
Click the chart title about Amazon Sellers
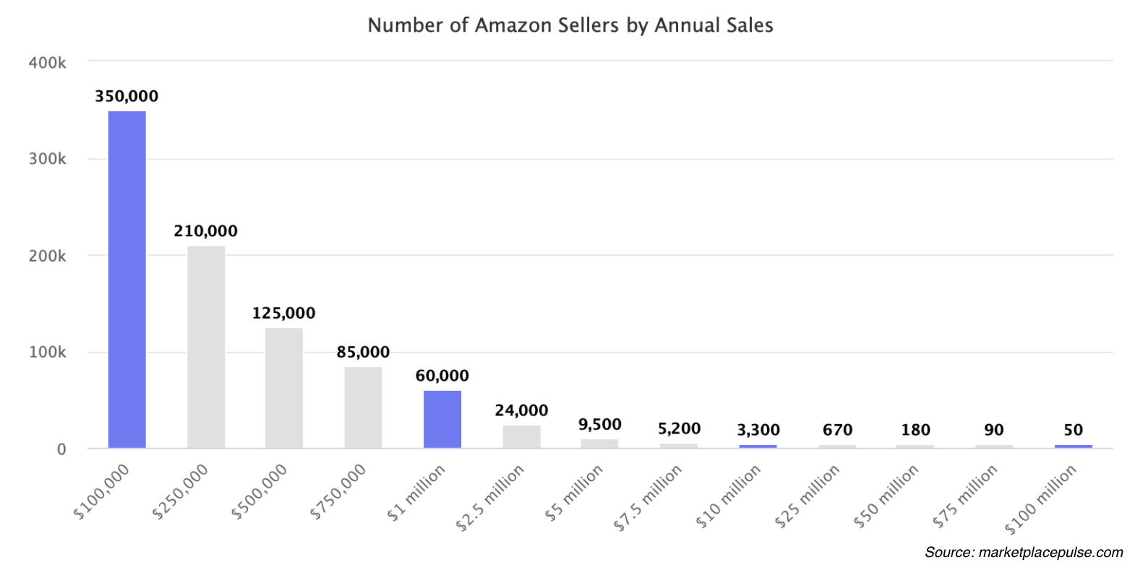coord(570,25)
